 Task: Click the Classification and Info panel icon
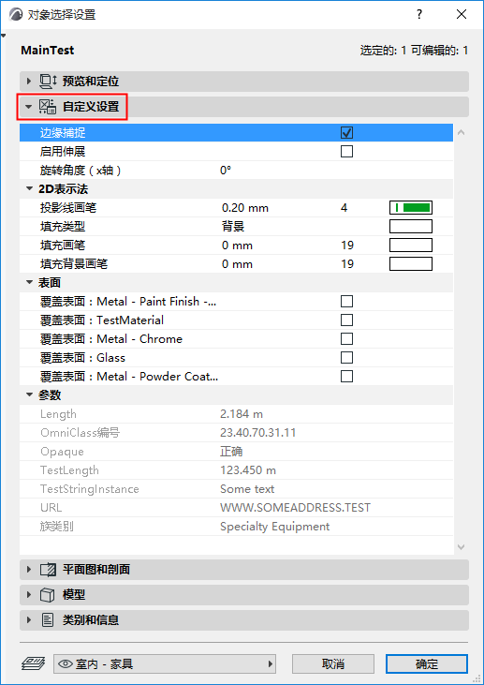click(x=48, y=620)
